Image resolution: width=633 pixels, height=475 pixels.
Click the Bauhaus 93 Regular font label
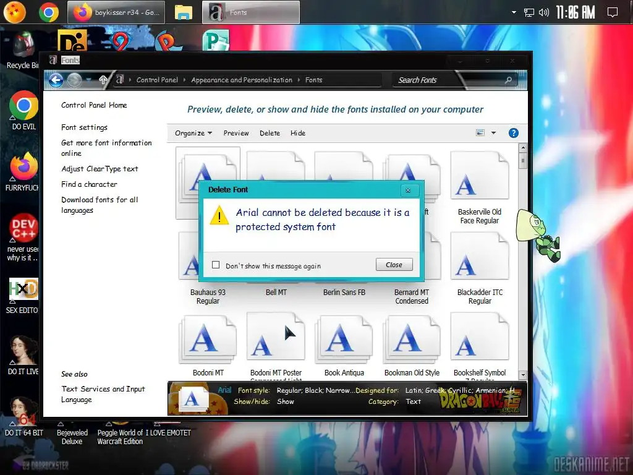[x=208, y=296]
